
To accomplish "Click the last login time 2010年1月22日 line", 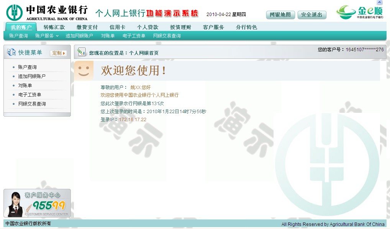I will pyautogui.click(x=153, y=111).
